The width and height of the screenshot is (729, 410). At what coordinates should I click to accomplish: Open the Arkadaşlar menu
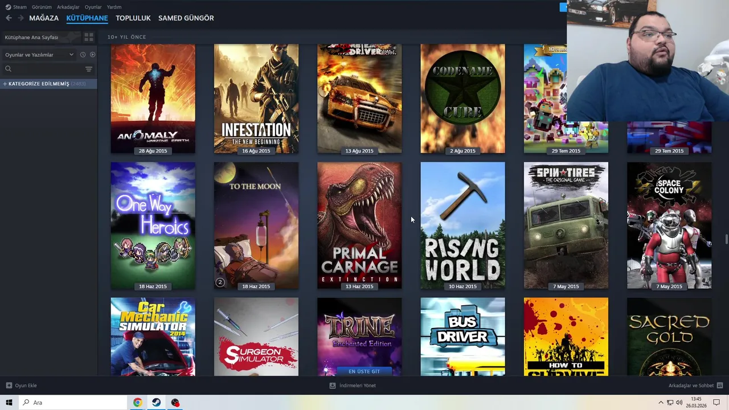click(68, 7)
